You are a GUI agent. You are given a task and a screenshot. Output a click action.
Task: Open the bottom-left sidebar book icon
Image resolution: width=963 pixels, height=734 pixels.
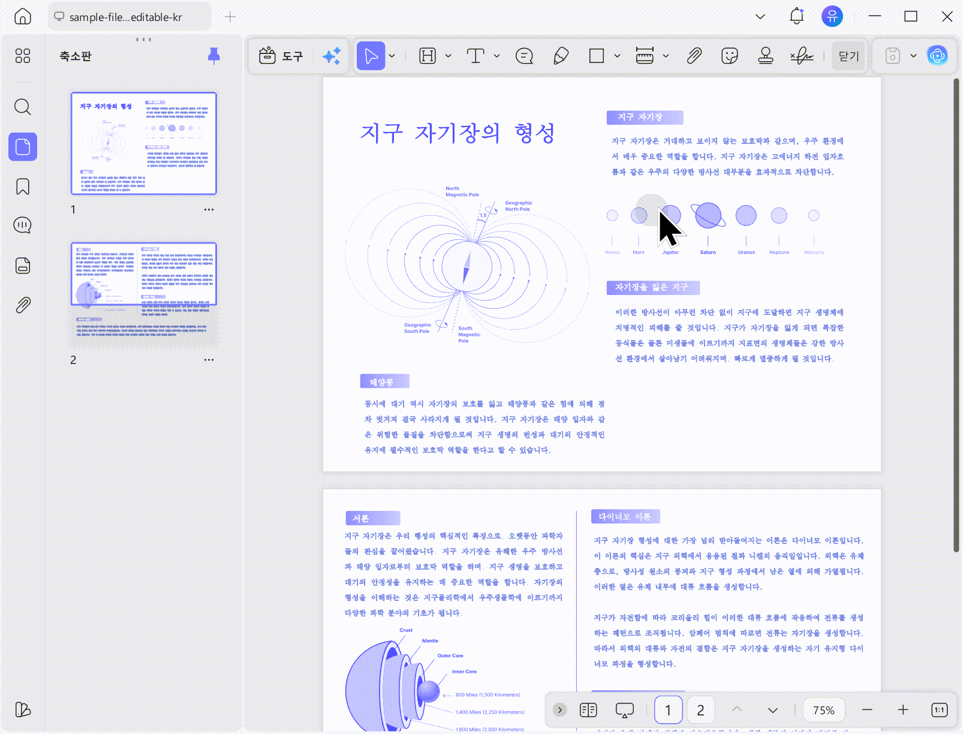tap(23, 709)
